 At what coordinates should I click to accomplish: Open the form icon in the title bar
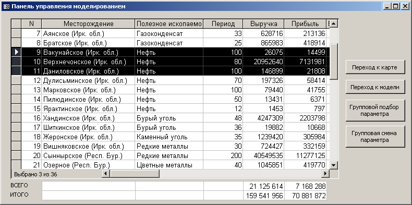6,6
